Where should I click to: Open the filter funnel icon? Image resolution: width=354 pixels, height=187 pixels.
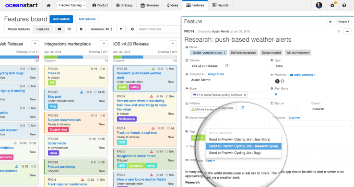click(121, 29)
